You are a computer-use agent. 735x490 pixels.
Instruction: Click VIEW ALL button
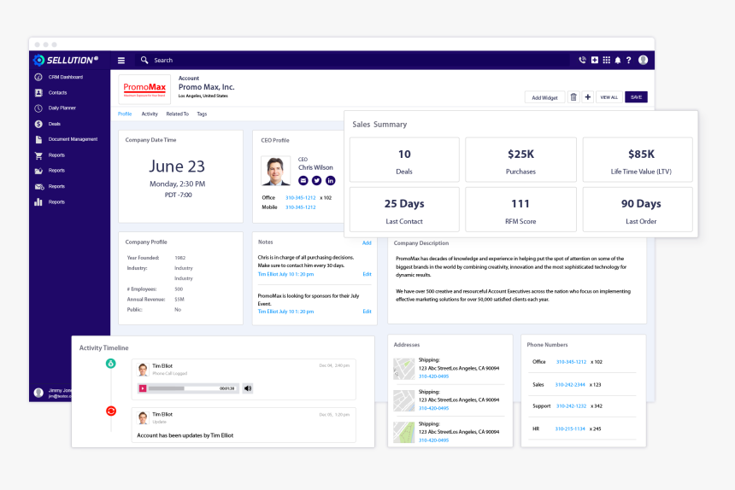[609, 97]
